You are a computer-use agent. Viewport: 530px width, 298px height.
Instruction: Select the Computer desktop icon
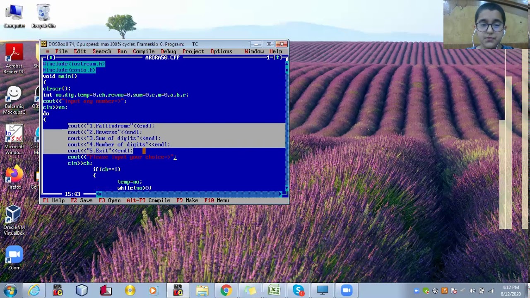14,17
